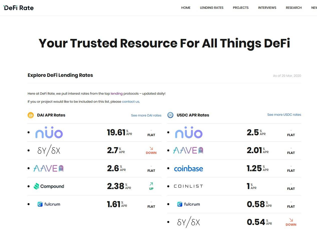The width and height of the screenshot is (317, 229).
Task: Open Fulcrum logo in USDC rates
Action: 189,204
